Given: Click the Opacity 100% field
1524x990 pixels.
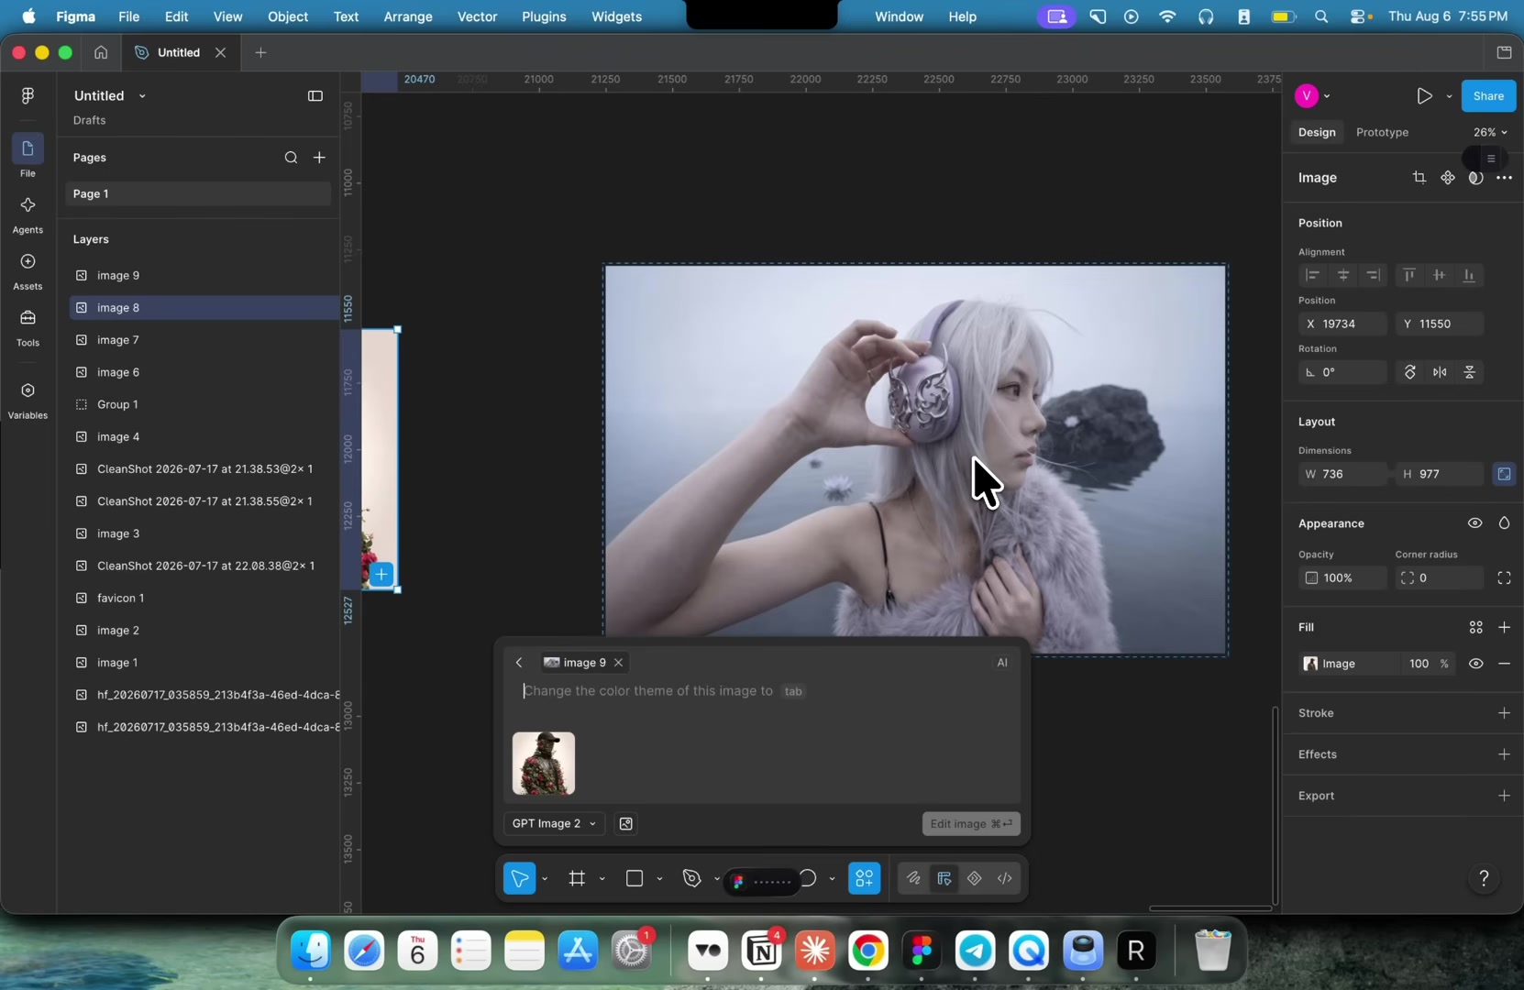Looking at the screenshot, I should tap(1342, 577).
